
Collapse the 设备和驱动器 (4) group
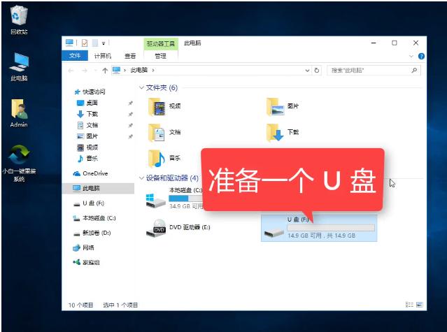141,178
